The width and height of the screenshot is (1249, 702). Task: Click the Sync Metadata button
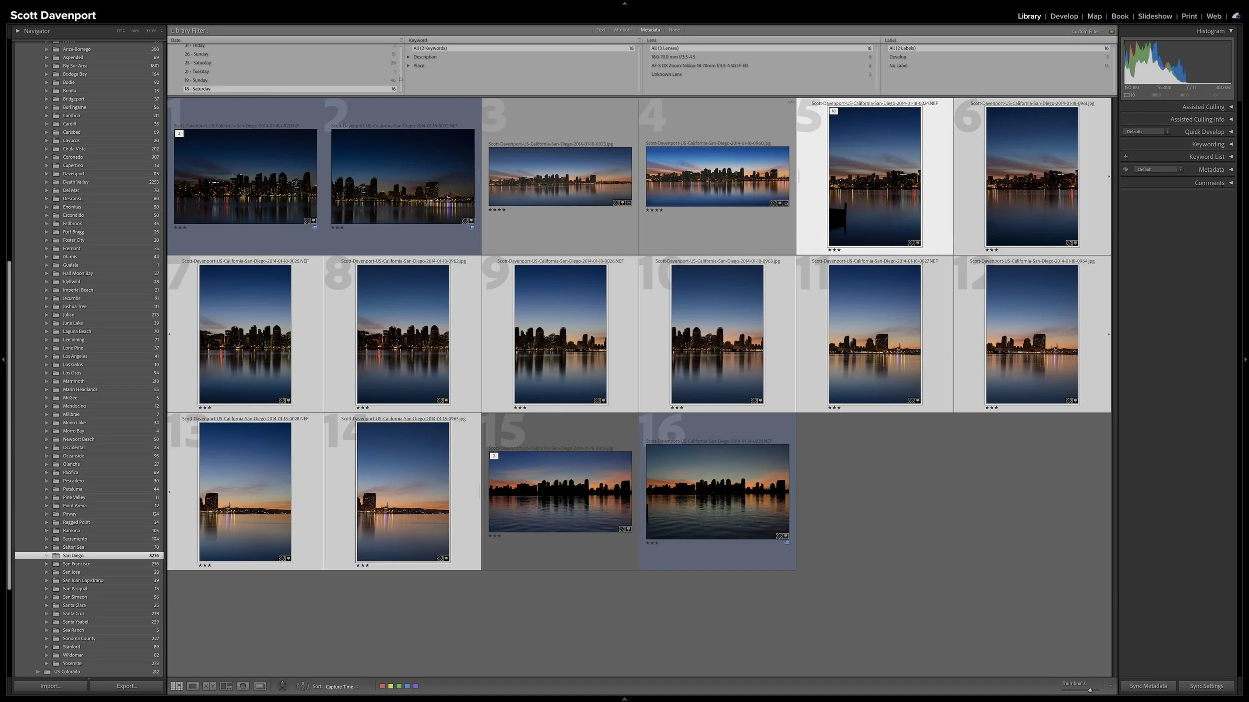coord(1148,686)
